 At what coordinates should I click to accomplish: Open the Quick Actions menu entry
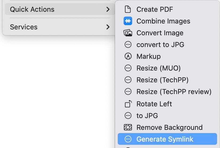click(x=32, y=9)
